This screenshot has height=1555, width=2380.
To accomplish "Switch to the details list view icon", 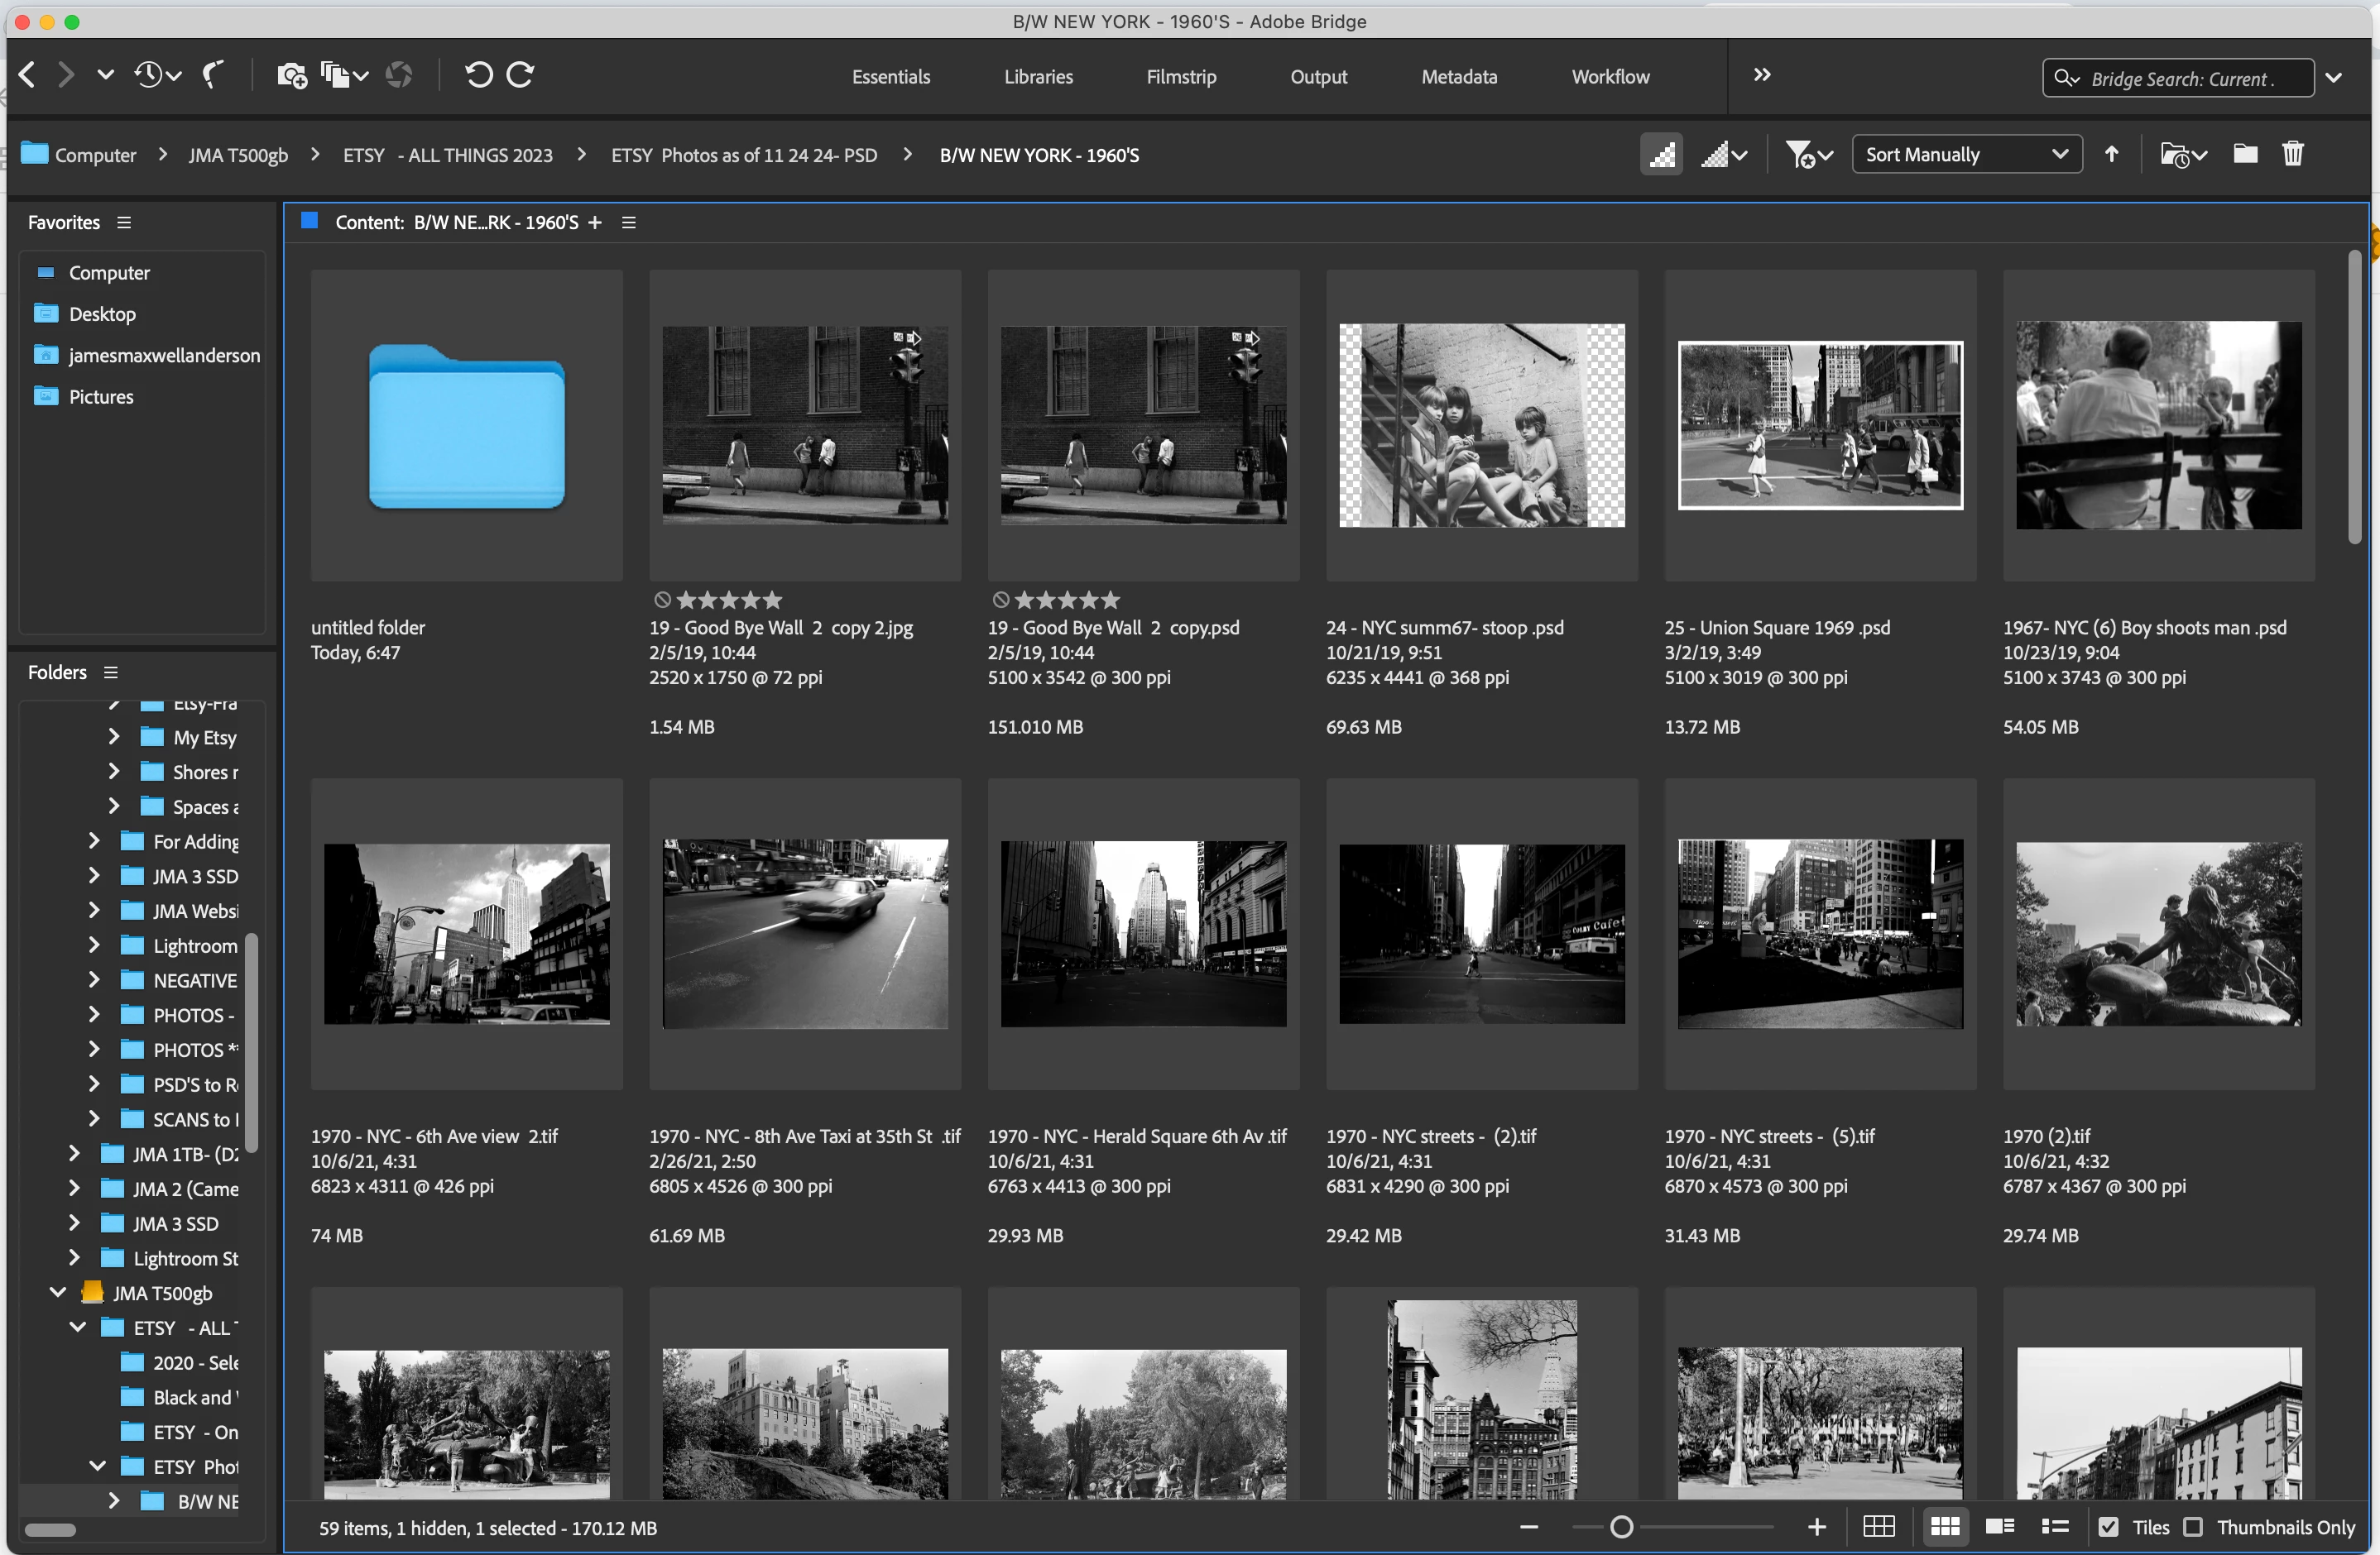I will (1999, 1527).
